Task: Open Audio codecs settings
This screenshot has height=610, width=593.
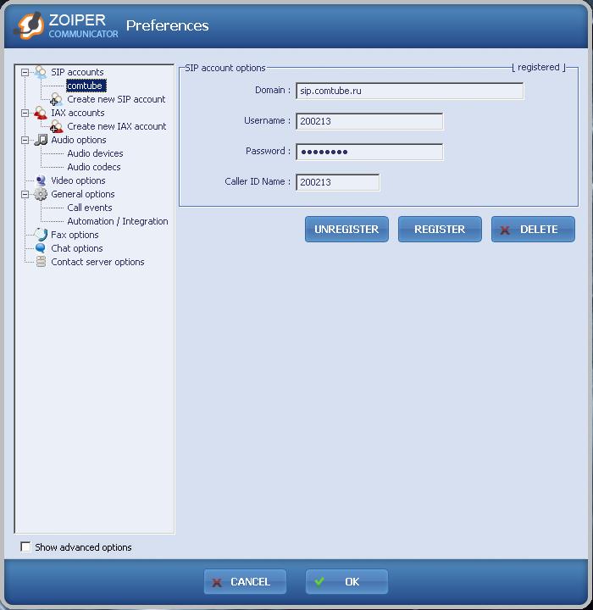Action: (94, 167)
